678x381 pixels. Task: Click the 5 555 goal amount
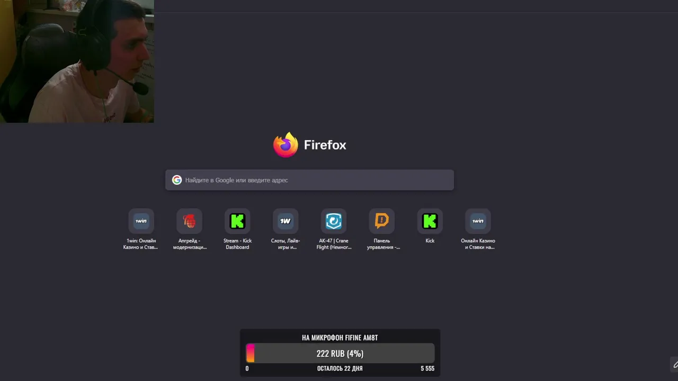[427, 368]
